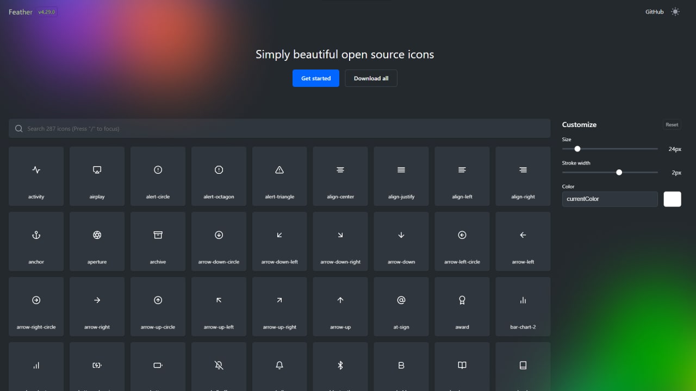Choose the align-right icon
The image size is (696, 391).
(x=523, y=176)
